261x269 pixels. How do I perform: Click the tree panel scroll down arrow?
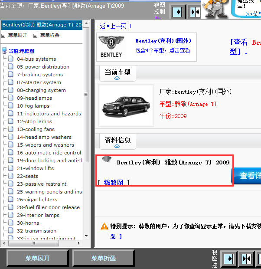click(86, 236)
